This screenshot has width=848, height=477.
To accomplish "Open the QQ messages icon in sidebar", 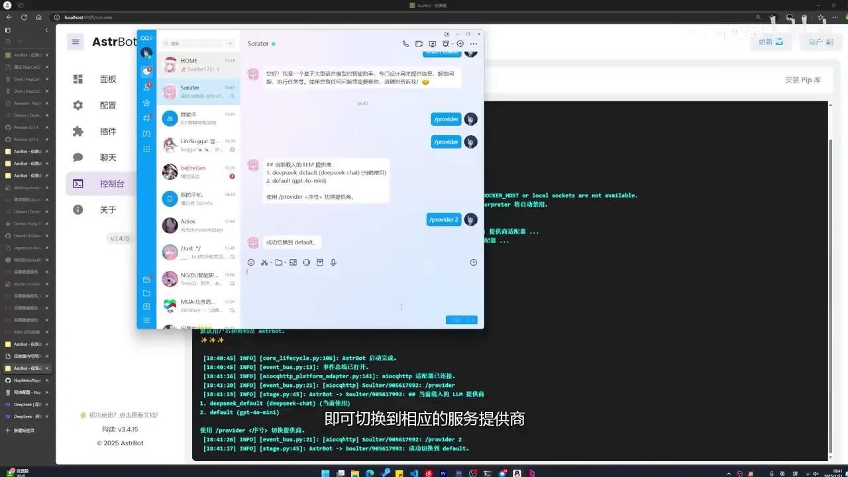I will click(146, 72).
